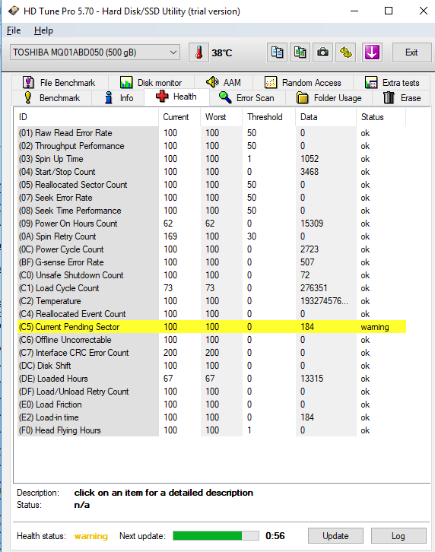The image size is (435, 552).
Task: Click the copy screenshot to clipboard icon
Action: click(300, 52)
